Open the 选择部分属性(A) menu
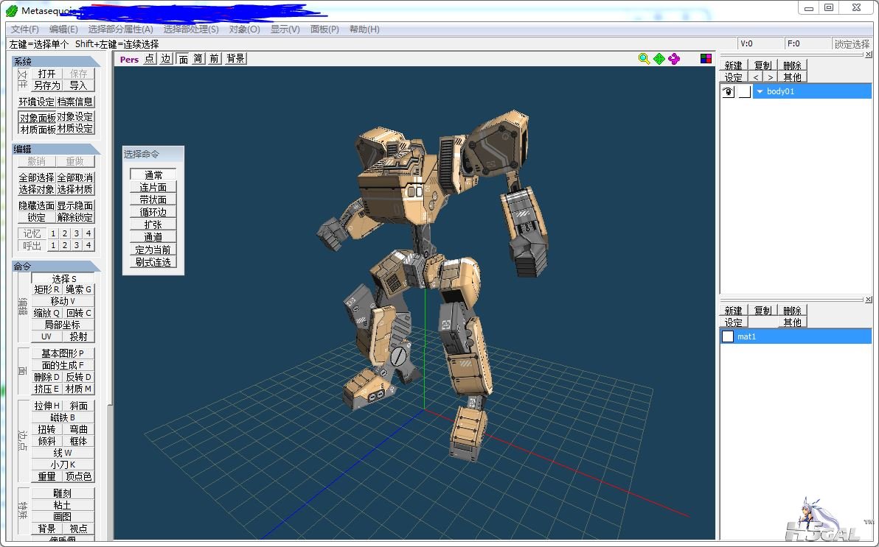879x547 pixels. click(x=120, y=29)
